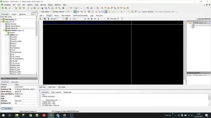The image size is (211, 118).
Task: Collapse the Default query set folder
Action: tap(188, 23)
